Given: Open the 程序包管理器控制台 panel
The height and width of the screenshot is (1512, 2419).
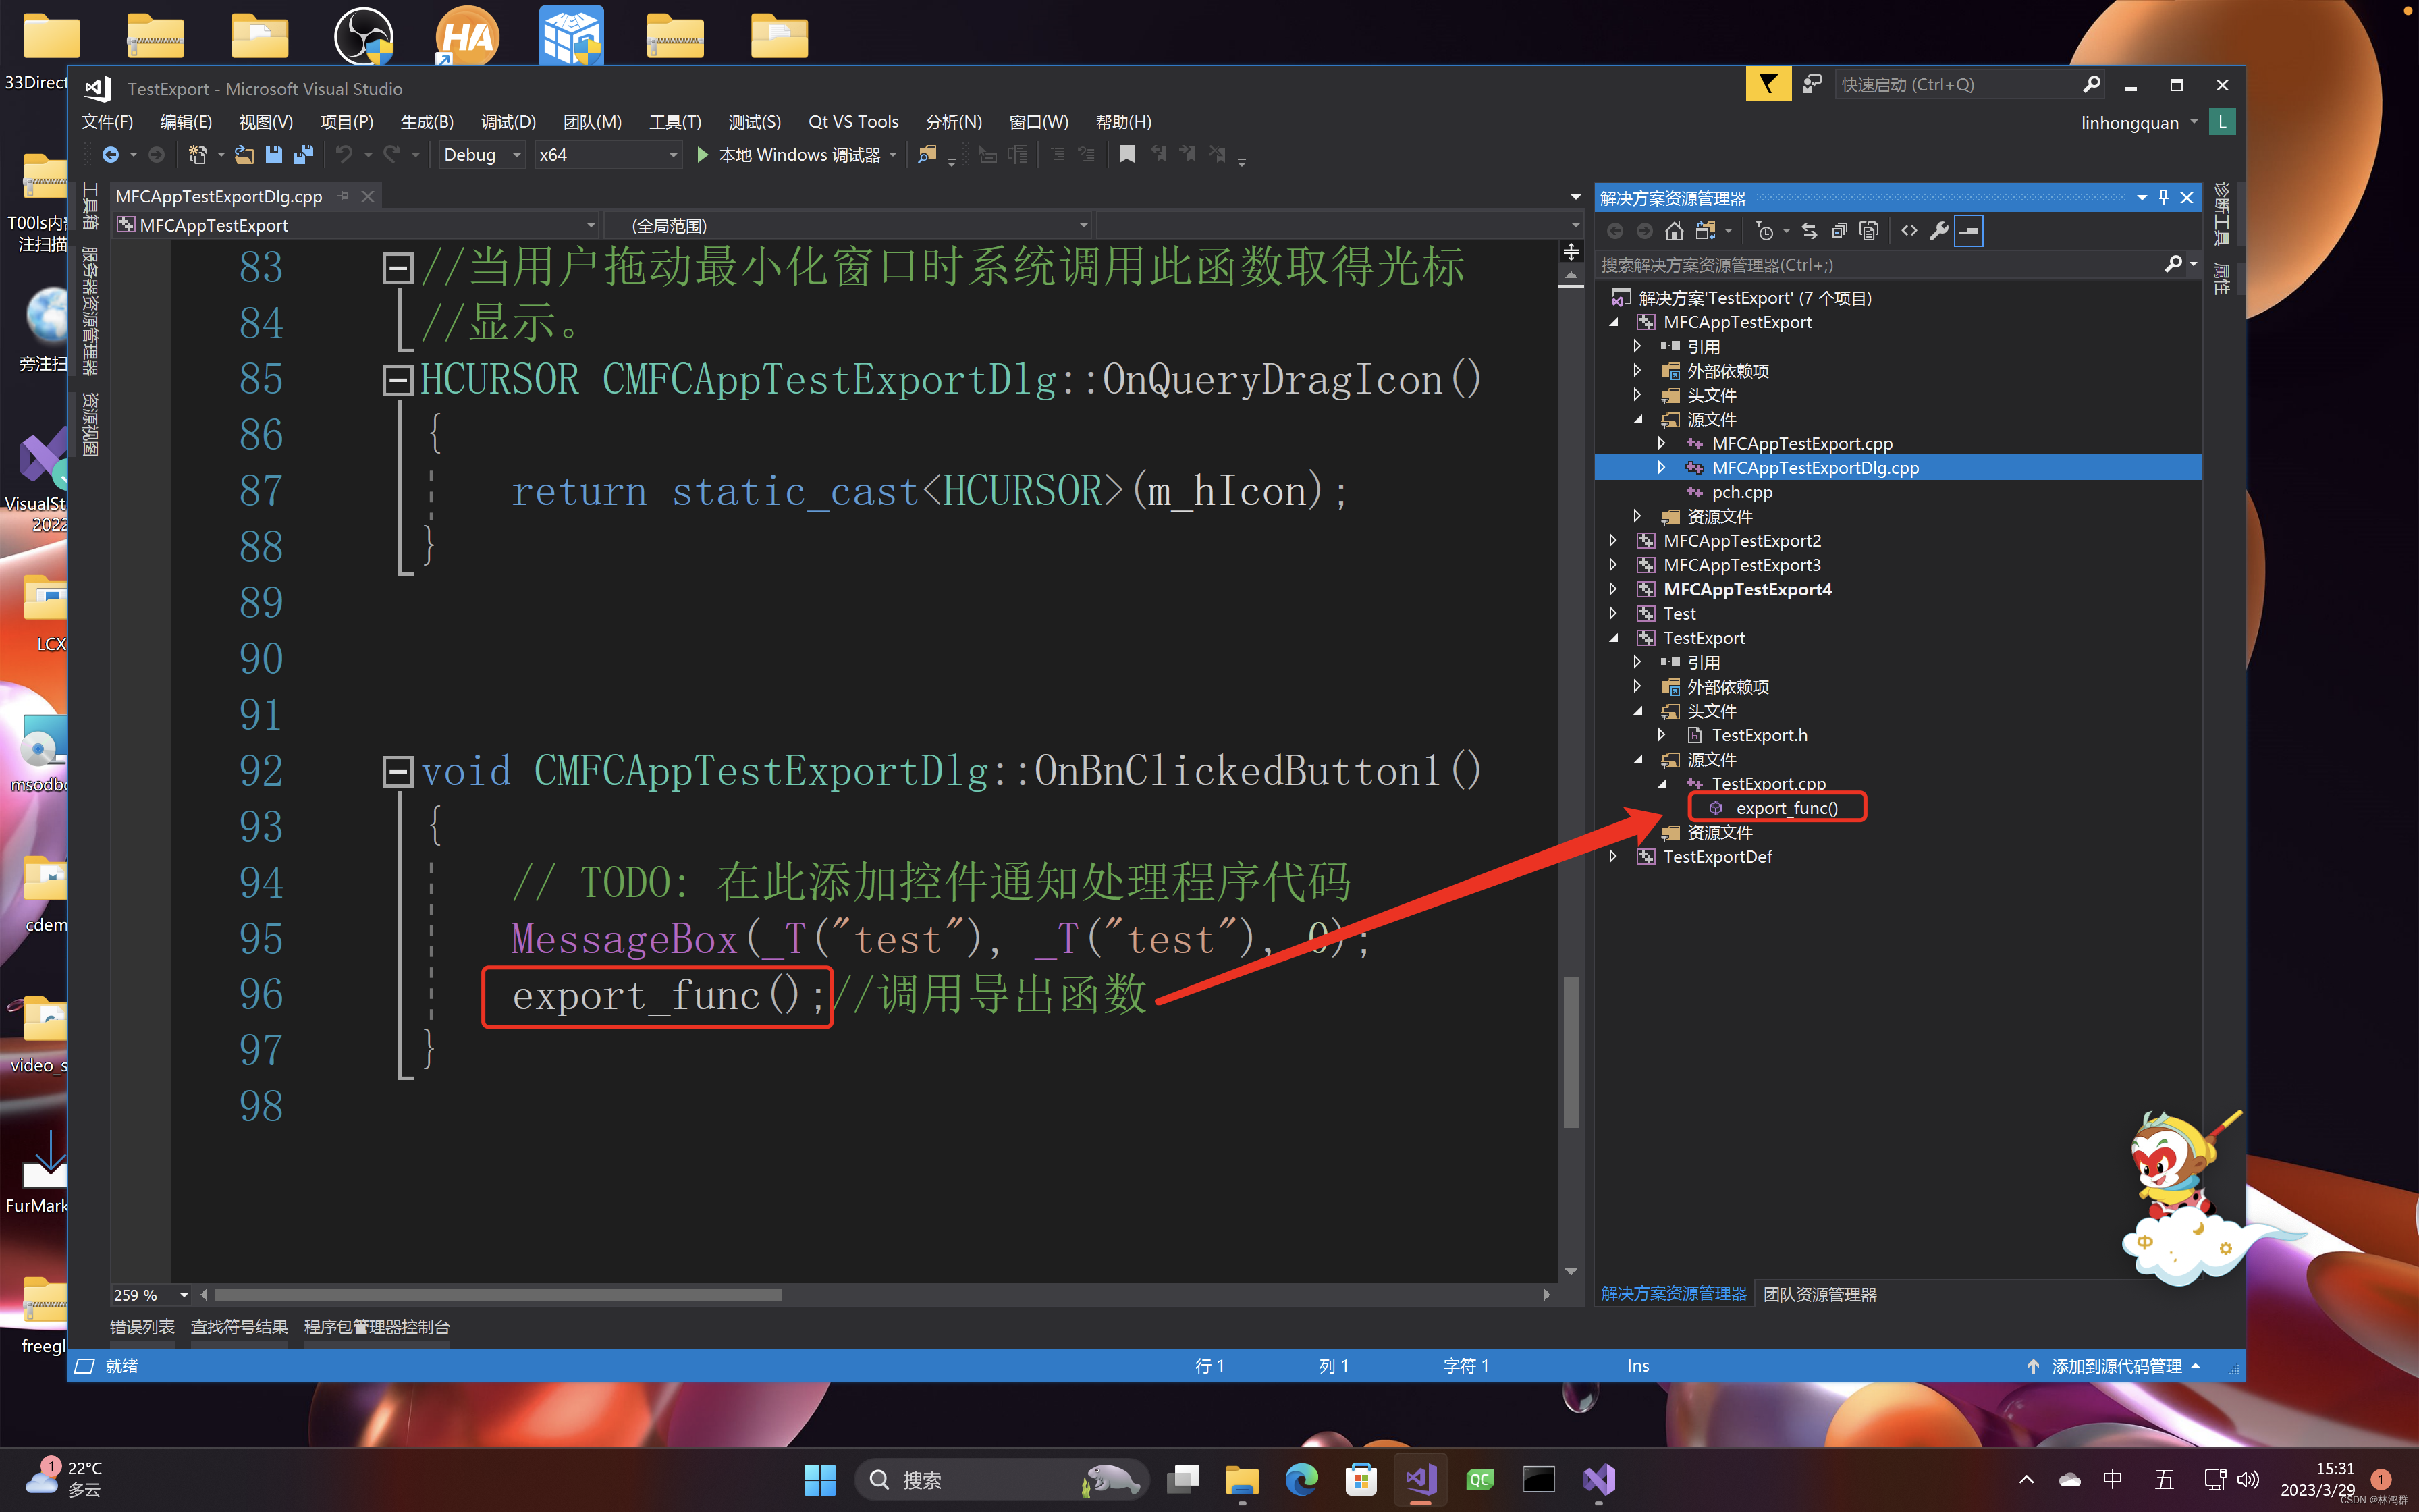Looking at the screenshot, I should [x=377, y=1327].
